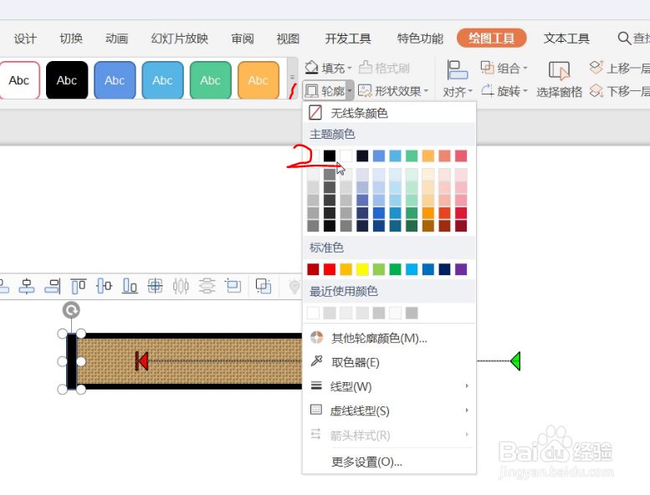Click the group shapes icon in floating toolbar
The width and height of the screenshot is (650, 495).
pyautogui.click(x=264, y=286)
